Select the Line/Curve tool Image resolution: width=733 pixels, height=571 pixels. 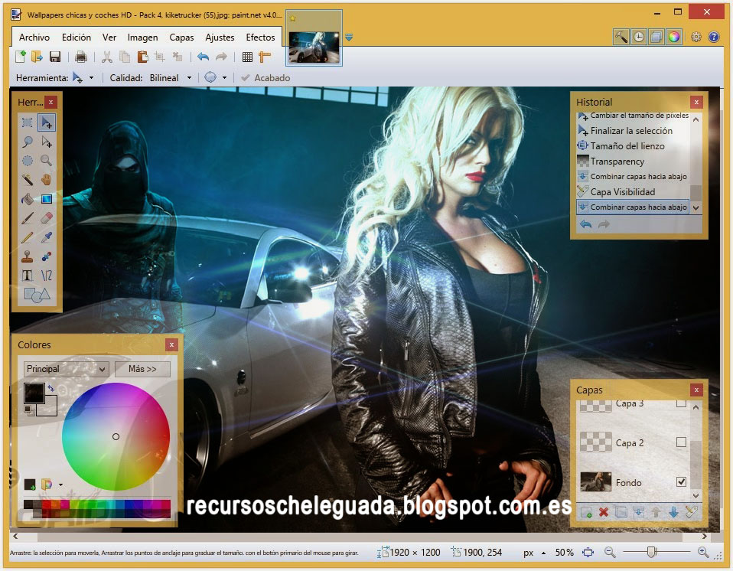click(x=46, y=276)
